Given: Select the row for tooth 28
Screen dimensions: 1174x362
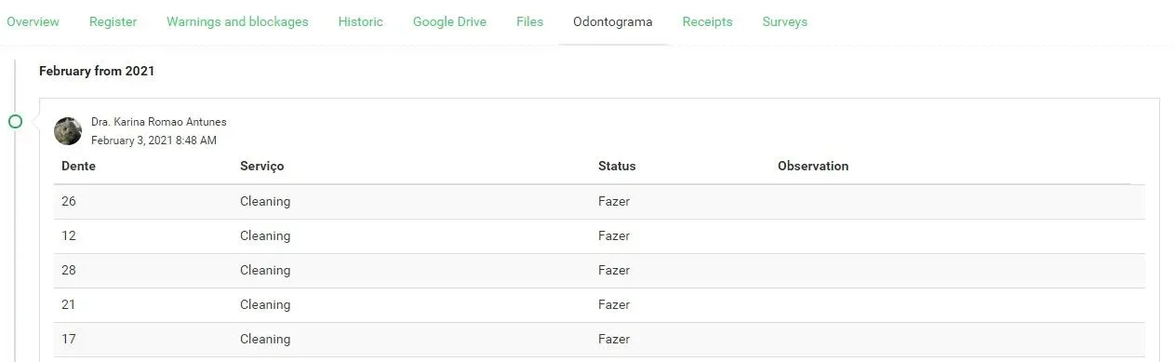Looking at the screenshot, I should (x=599, y=270).
